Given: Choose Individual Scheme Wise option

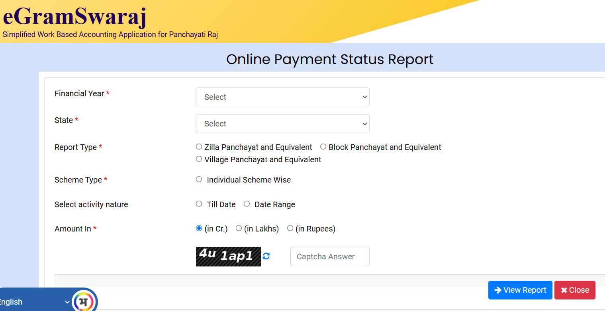Looking at the screenshot, I should 199,179.
